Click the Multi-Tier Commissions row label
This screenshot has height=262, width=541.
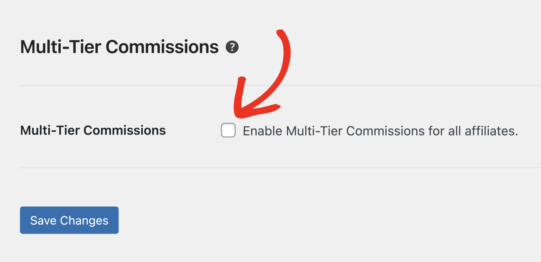tap(92, 130)
